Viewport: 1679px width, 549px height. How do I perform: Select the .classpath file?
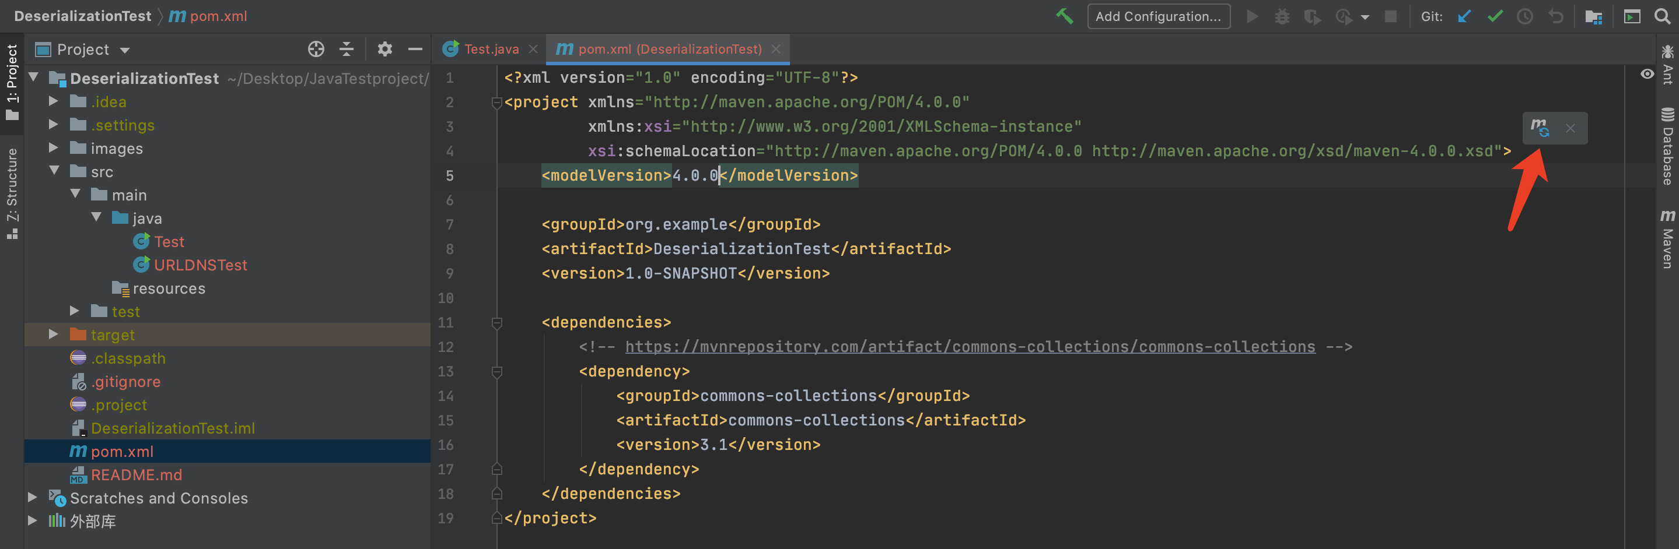pyautogui.click(x=128, y=358)
